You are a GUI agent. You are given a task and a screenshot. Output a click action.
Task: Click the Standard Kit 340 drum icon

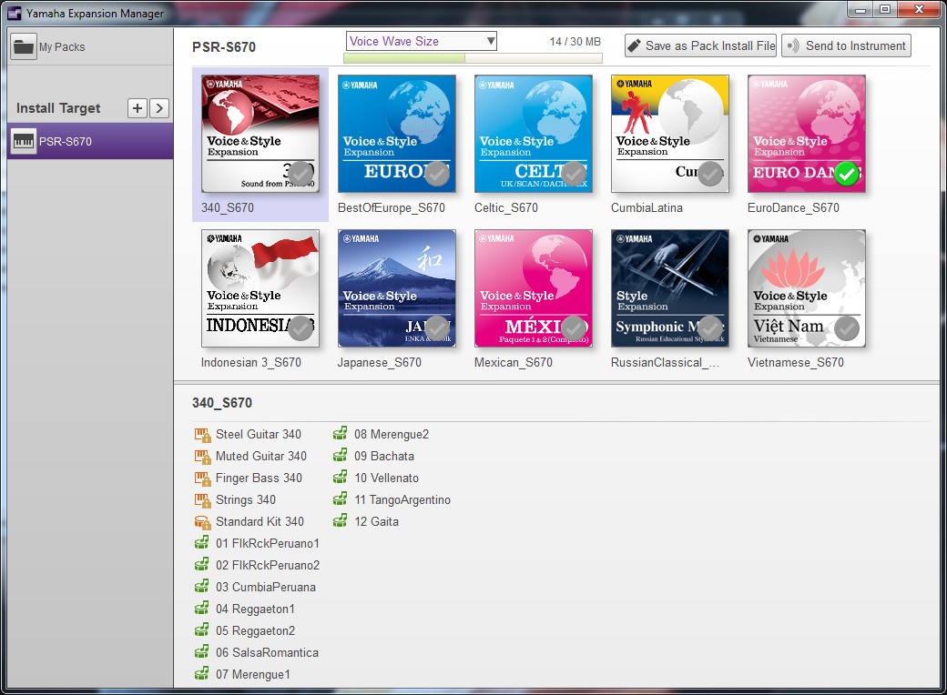[202, 522]
